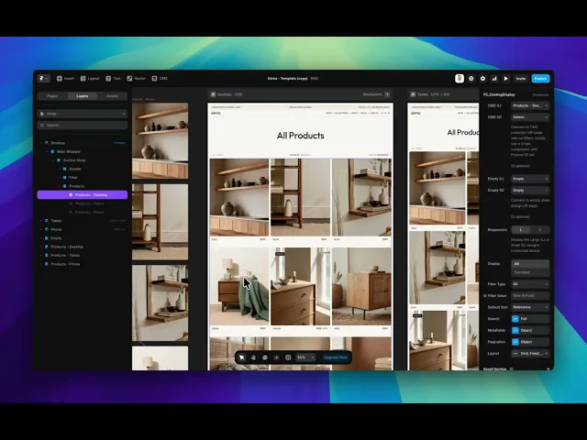
Task: Select the Header layer
Action: coord(75,169)
